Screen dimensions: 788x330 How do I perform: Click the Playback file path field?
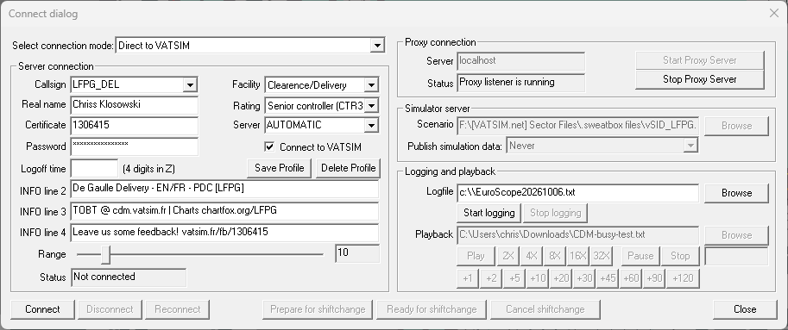(x=577, y=234)
